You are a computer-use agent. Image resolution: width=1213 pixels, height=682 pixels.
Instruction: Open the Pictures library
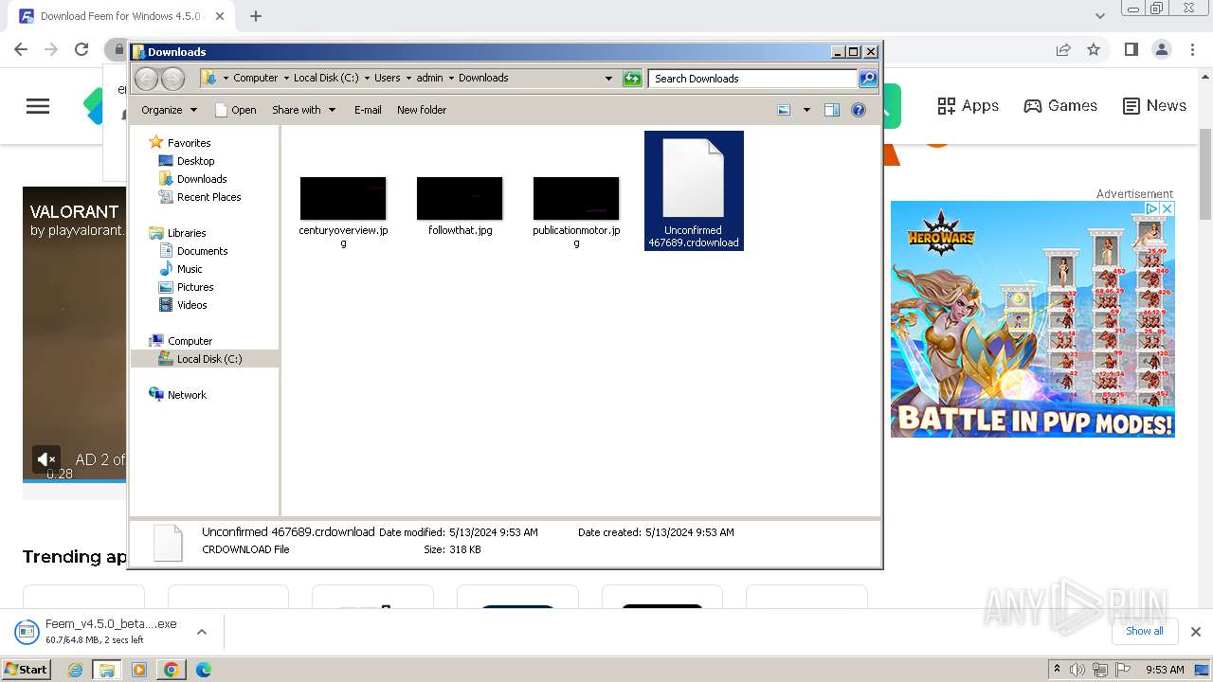(x=195, y=287)
